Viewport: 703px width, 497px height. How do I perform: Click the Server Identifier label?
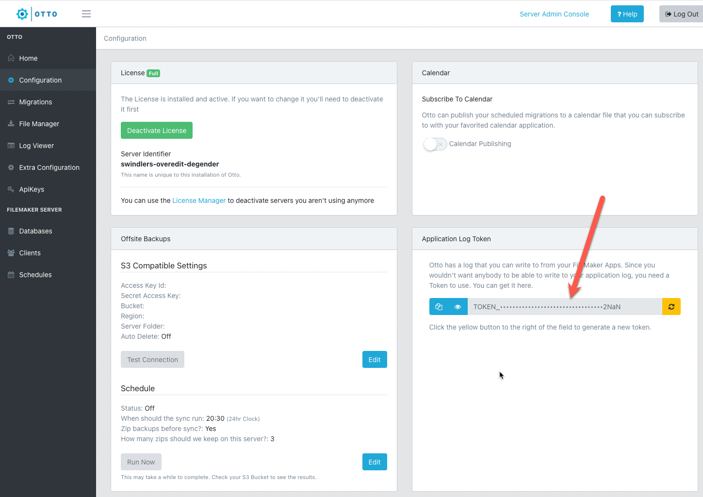coord(146,154)
